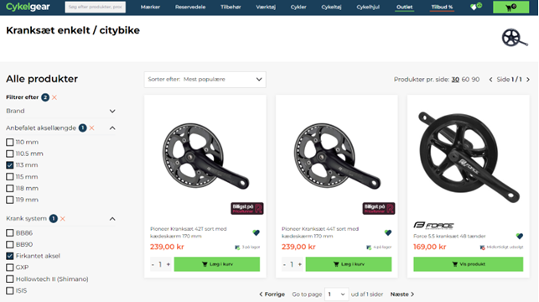This screenshot has height=302, width=539.
Task: Click the Næste pagination link
Action: pyautogui.click(x=402, y=294)
